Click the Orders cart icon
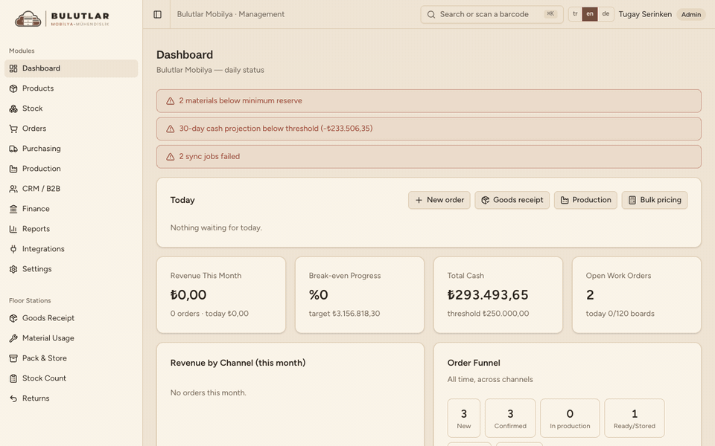Image resolution: width=715 pixels, height=446 pixels. point(13,129)
